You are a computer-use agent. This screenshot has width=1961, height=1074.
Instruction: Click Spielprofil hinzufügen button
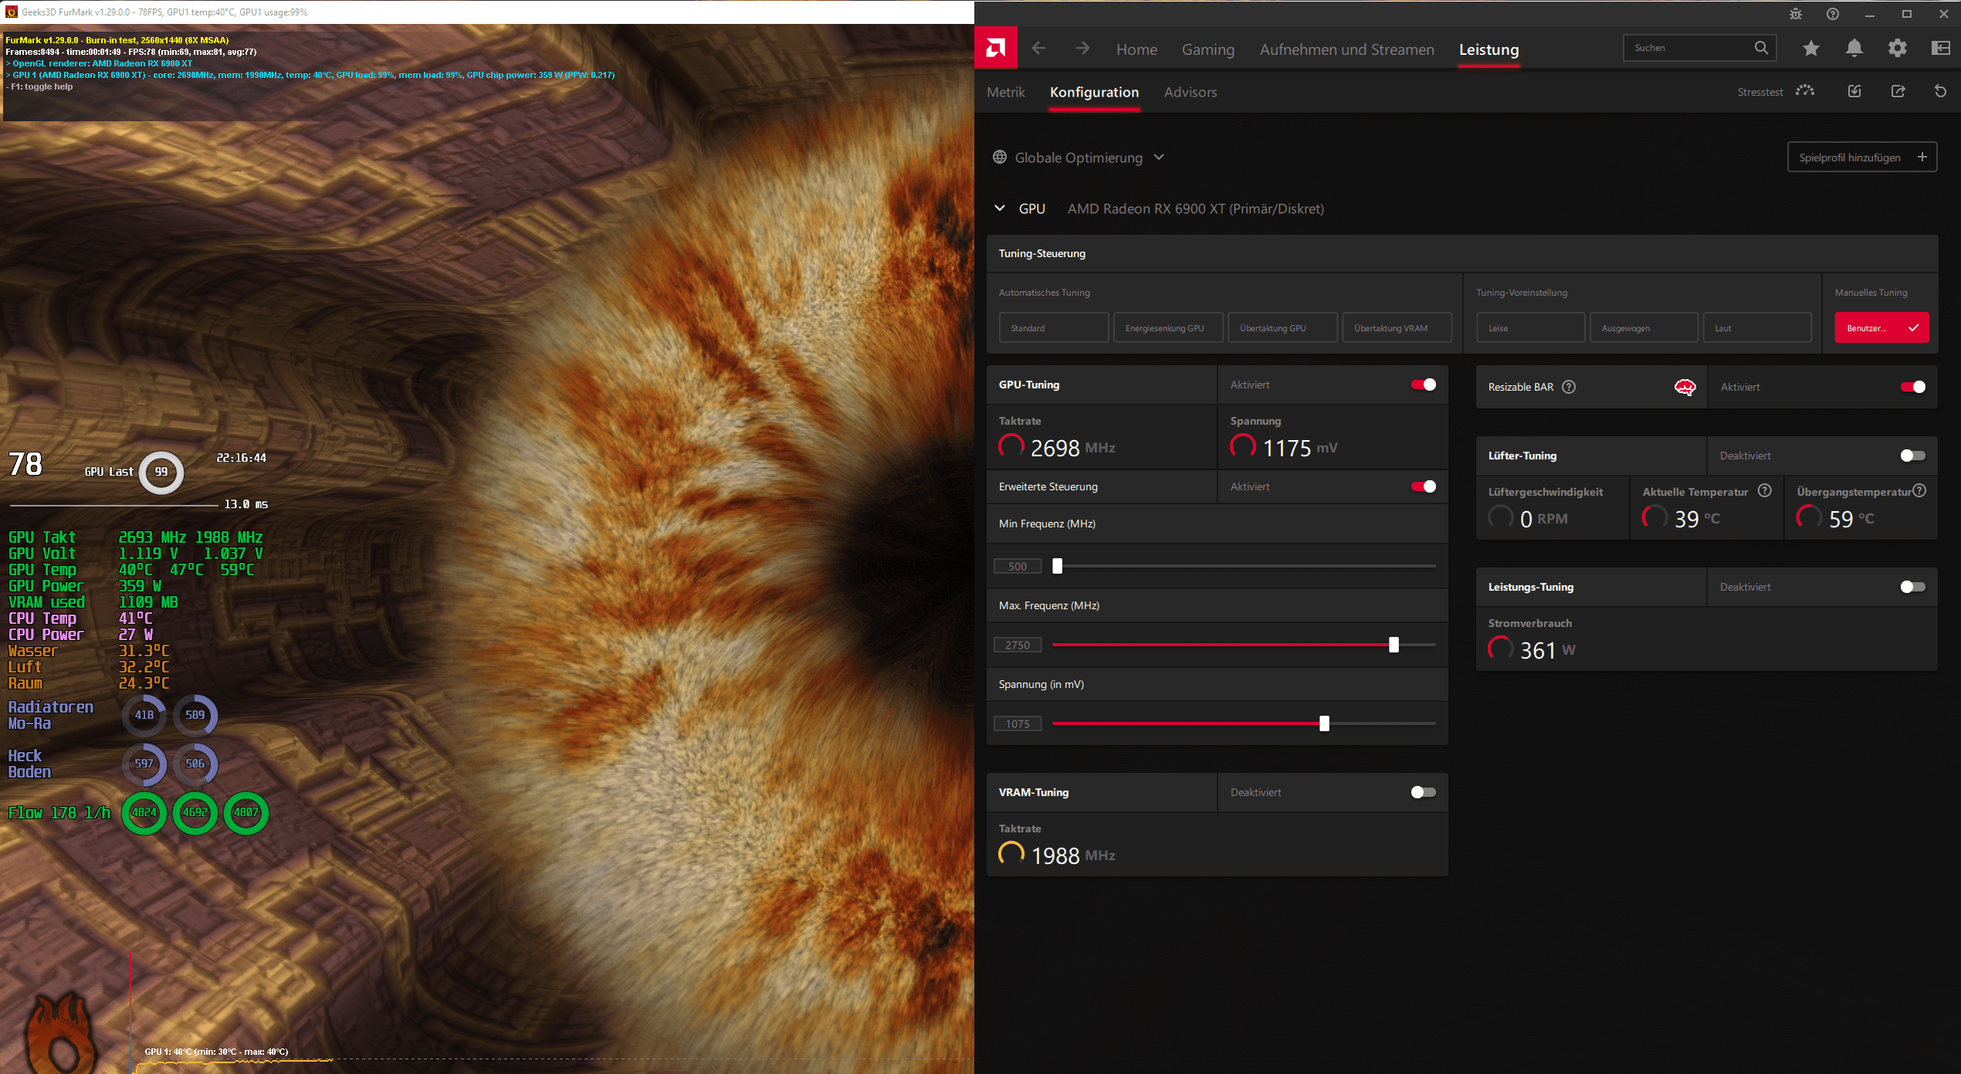[x=1861, y=157]
